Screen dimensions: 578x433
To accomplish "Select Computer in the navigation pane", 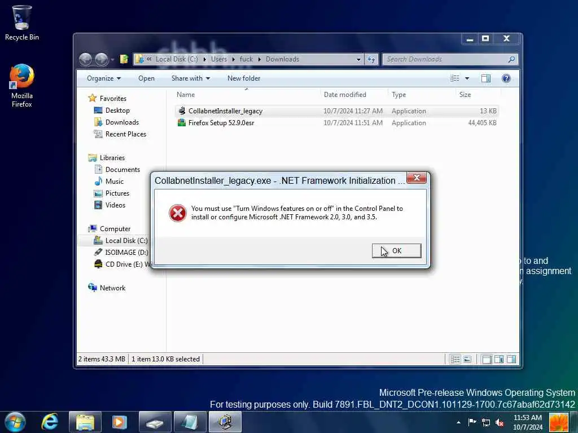I will (x=115, y=229).
